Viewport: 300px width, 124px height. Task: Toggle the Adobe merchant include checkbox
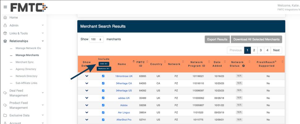point(103,105)
